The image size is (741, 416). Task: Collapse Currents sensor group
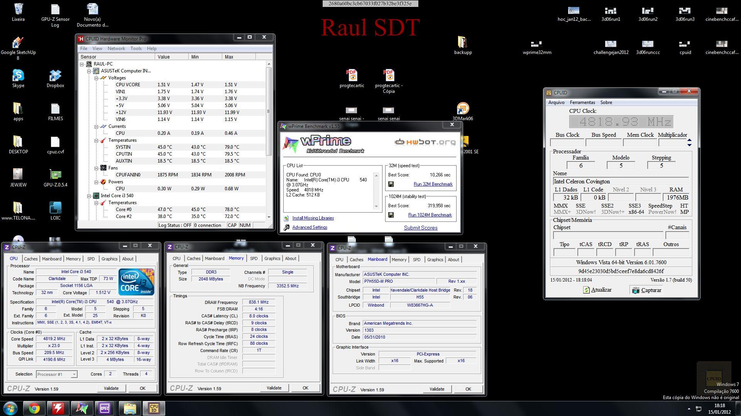pos(96,126)
